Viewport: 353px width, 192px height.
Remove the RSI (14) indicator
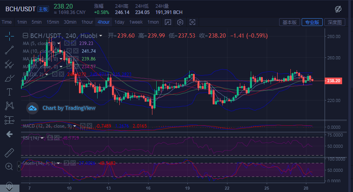point(56,138)
